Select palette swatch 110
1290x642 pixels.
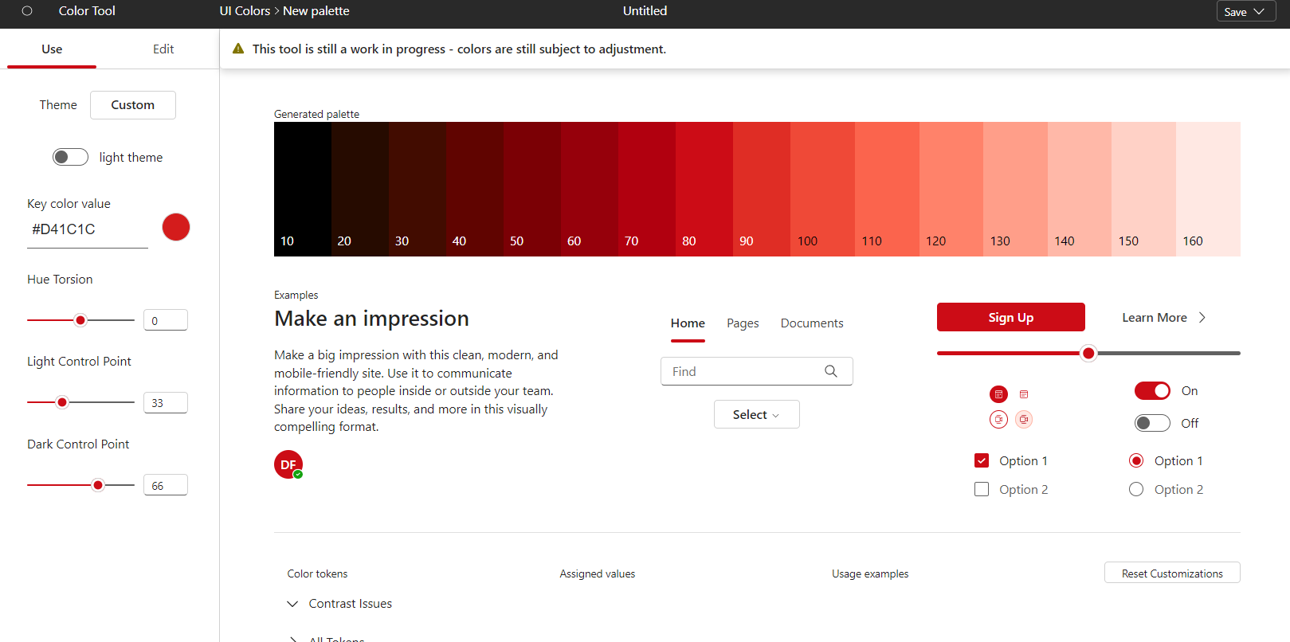point(887,189)
